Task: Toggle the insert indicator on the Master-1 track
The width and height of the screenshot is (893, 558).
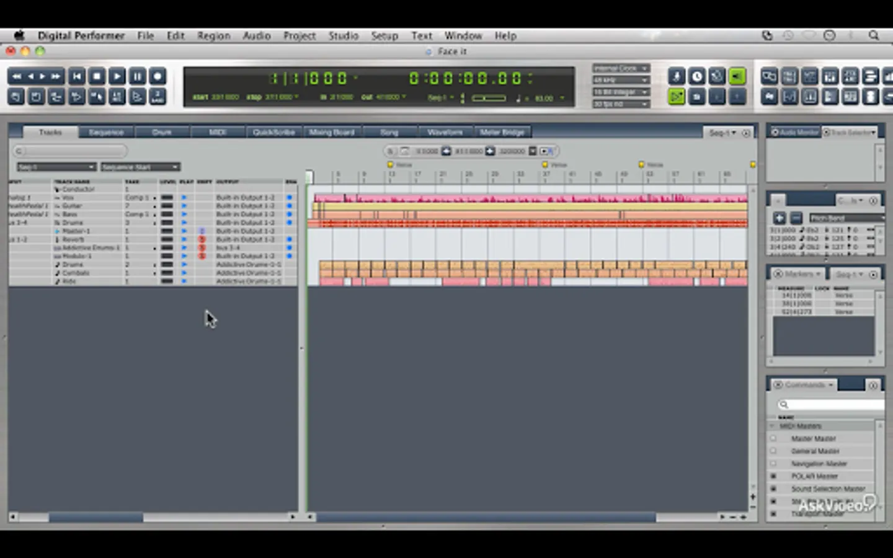Action: pos(202,231)
